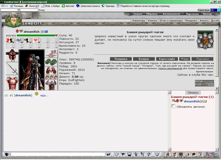Open the Дизайн submenu link
Screen dimensions: 221x160
pyautogui.click(x=215, y=20)
